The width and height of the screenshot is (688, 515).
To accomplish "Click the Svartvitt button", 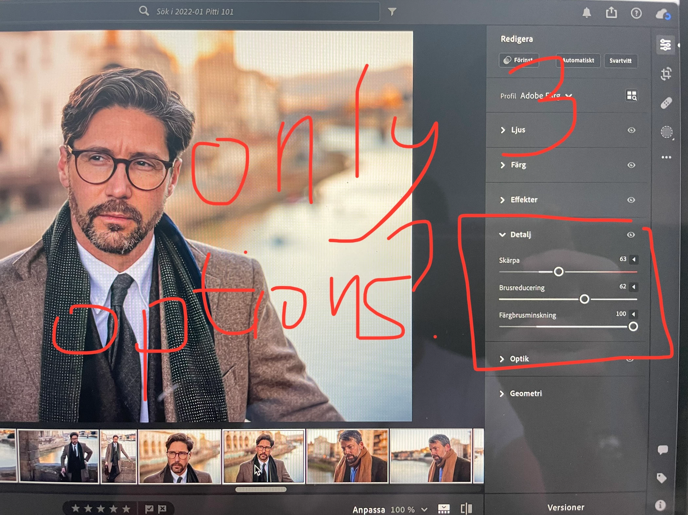I will (620, 61).
